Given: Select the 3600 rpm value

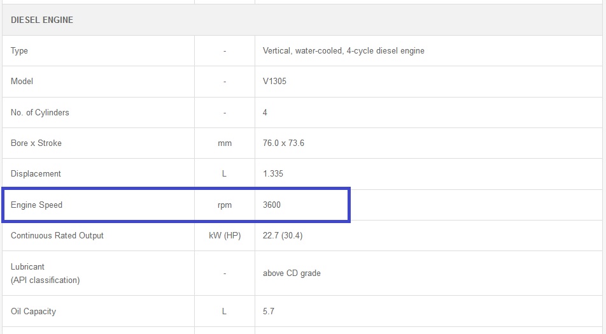Looking at the screenshot, I should [x=271, y=205].
